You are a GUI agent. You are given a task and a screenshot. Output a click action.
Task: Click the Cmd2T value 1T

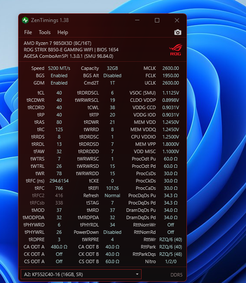pos(112,83)
